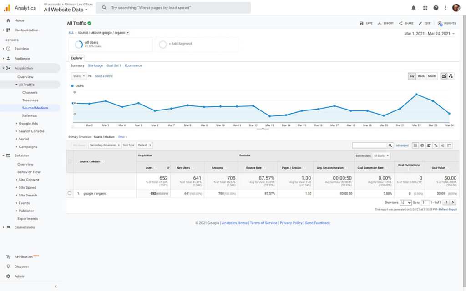The height and width of the screenshot is (291, 466).
Task: Open the date range picker
Action: click(430, 34)
